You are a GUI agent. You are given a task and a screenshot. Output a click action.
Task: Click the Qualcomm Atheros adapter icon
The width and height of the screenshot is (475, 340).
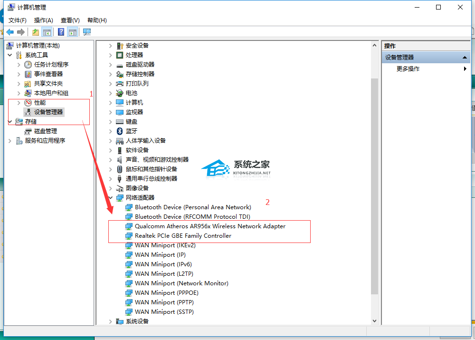tap(129, 226)
